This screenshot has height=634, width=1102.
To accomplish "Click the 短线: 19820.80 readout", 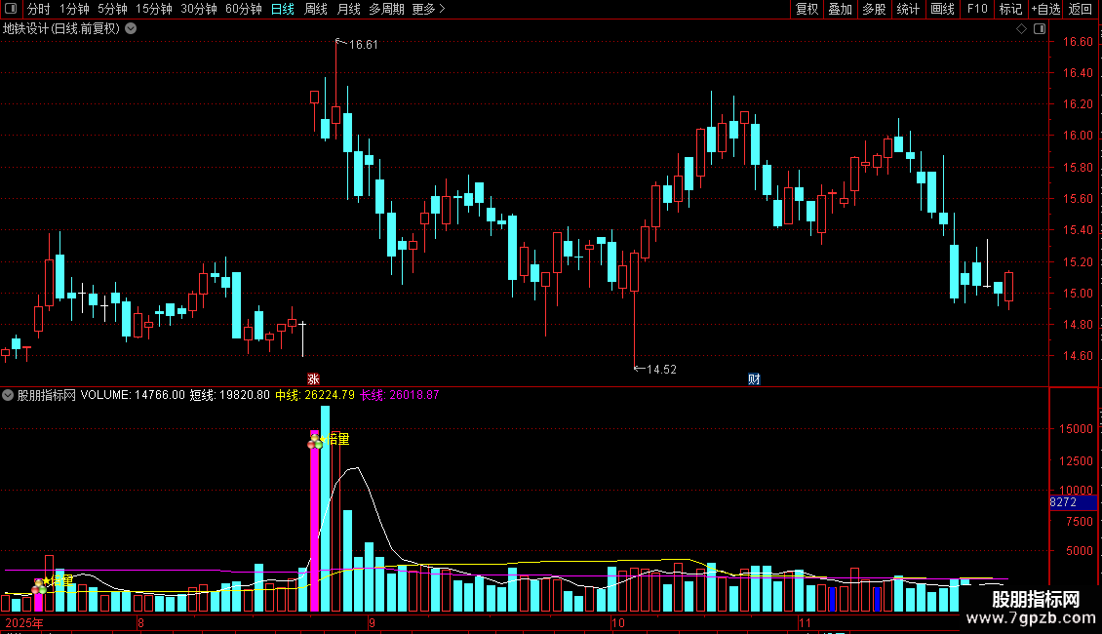I will (x=230, y=395).
